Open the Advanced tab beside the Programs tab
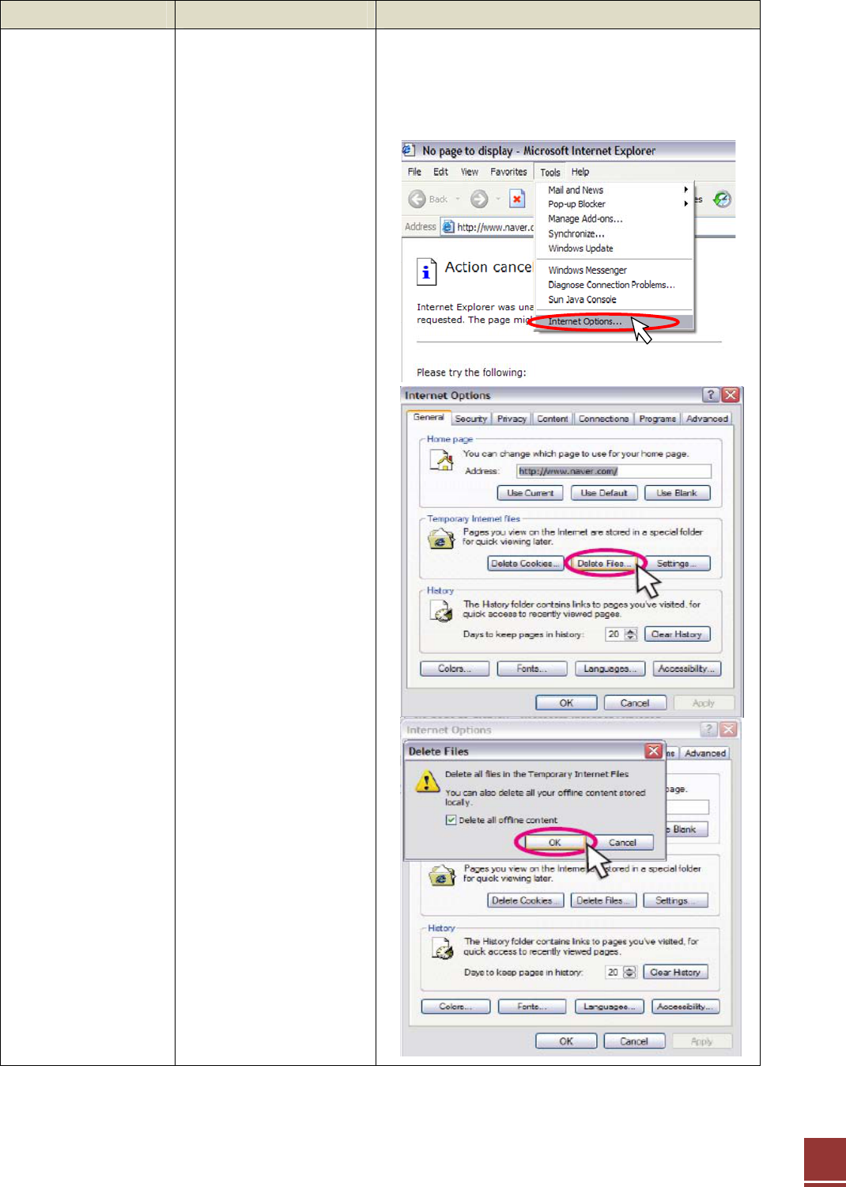This screenshot has width=846, height=1187. 707,419
